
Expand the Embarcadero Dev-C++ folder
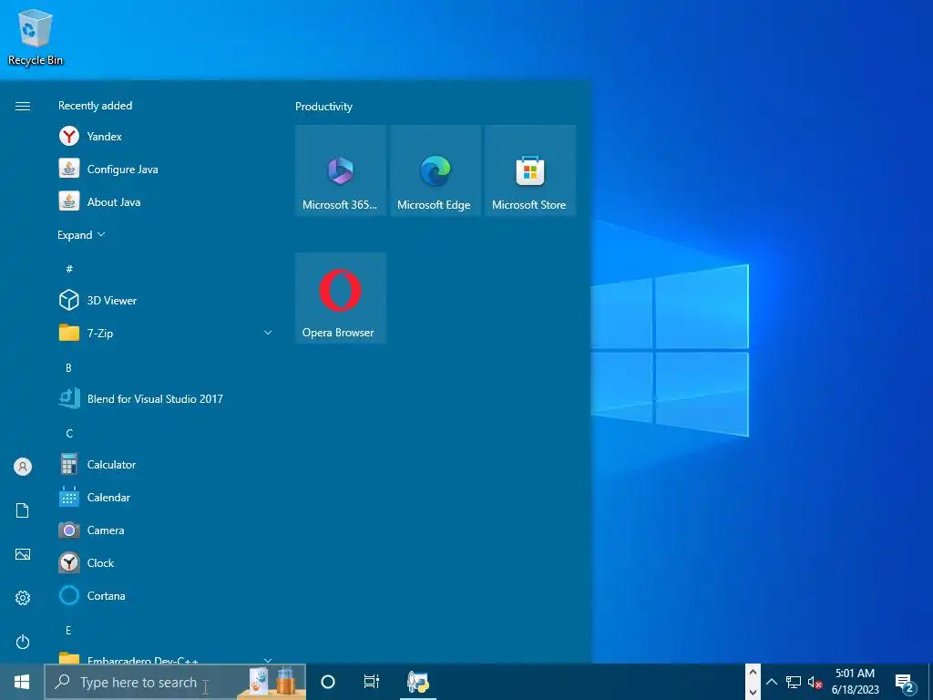(166, 658)
